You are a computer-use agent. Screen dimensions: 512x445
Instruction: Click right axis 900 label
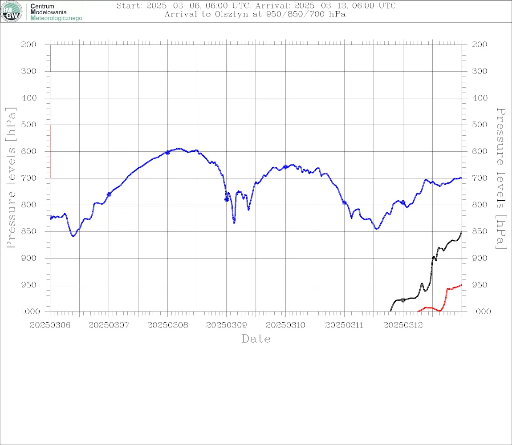[479, 258]
